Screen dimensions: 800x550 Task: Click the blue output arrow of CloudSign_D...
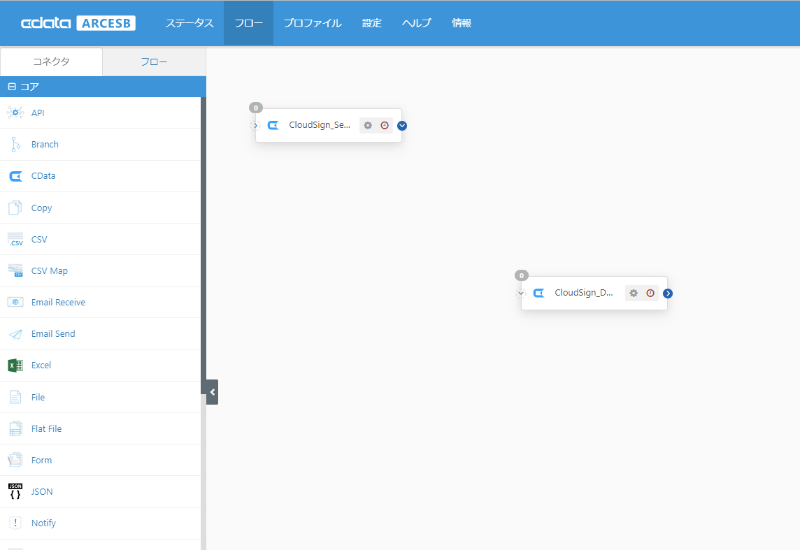click(668, 293)
